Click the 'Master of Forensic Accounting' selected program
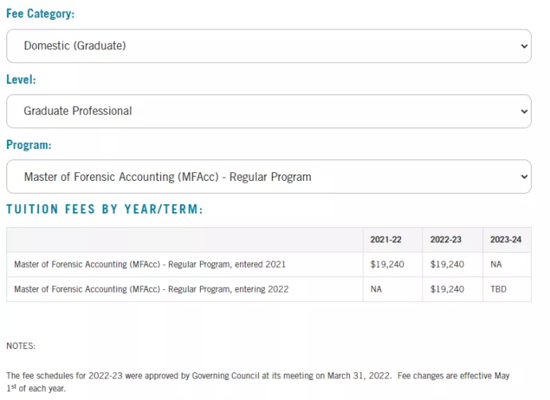This screenshot has width=550, height=400. [x=167, y=177]
